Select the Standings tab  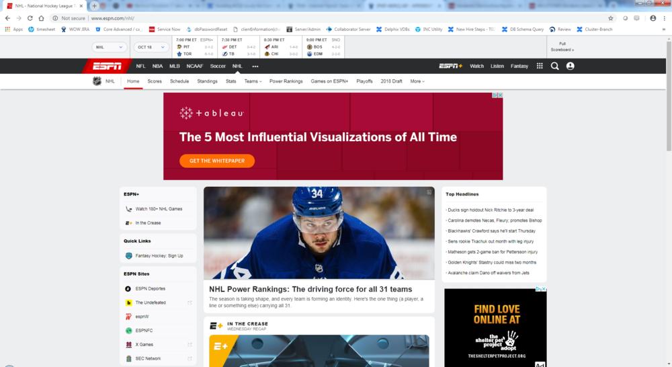[x=207, y=81]
